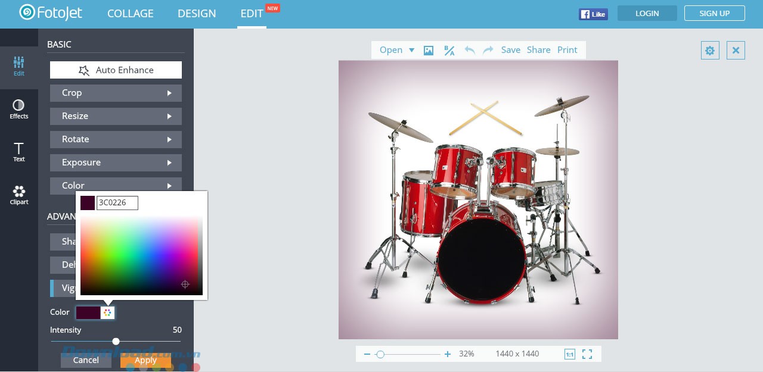Open the Effects panel in sidebar
Image resolution: width=763 pixels, height=372 pixels.
point(19,109)
